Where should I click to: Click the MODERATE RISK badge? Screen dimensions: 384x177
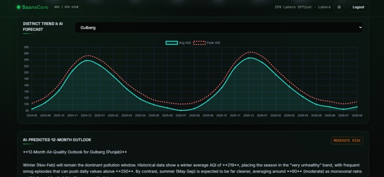(x=347, y=140)
